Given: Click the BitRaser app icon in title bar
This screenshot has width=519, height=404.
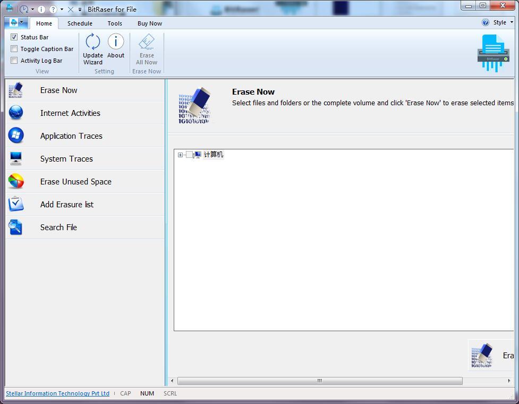Looking at the screenshot, I should 9,9.
